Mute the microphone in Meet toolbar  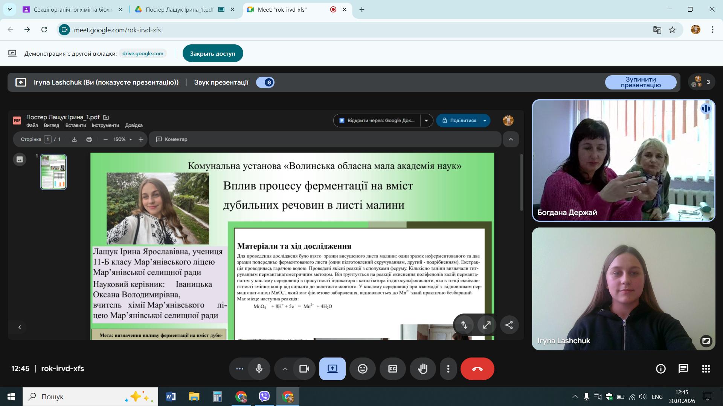[x=259, y=369]
